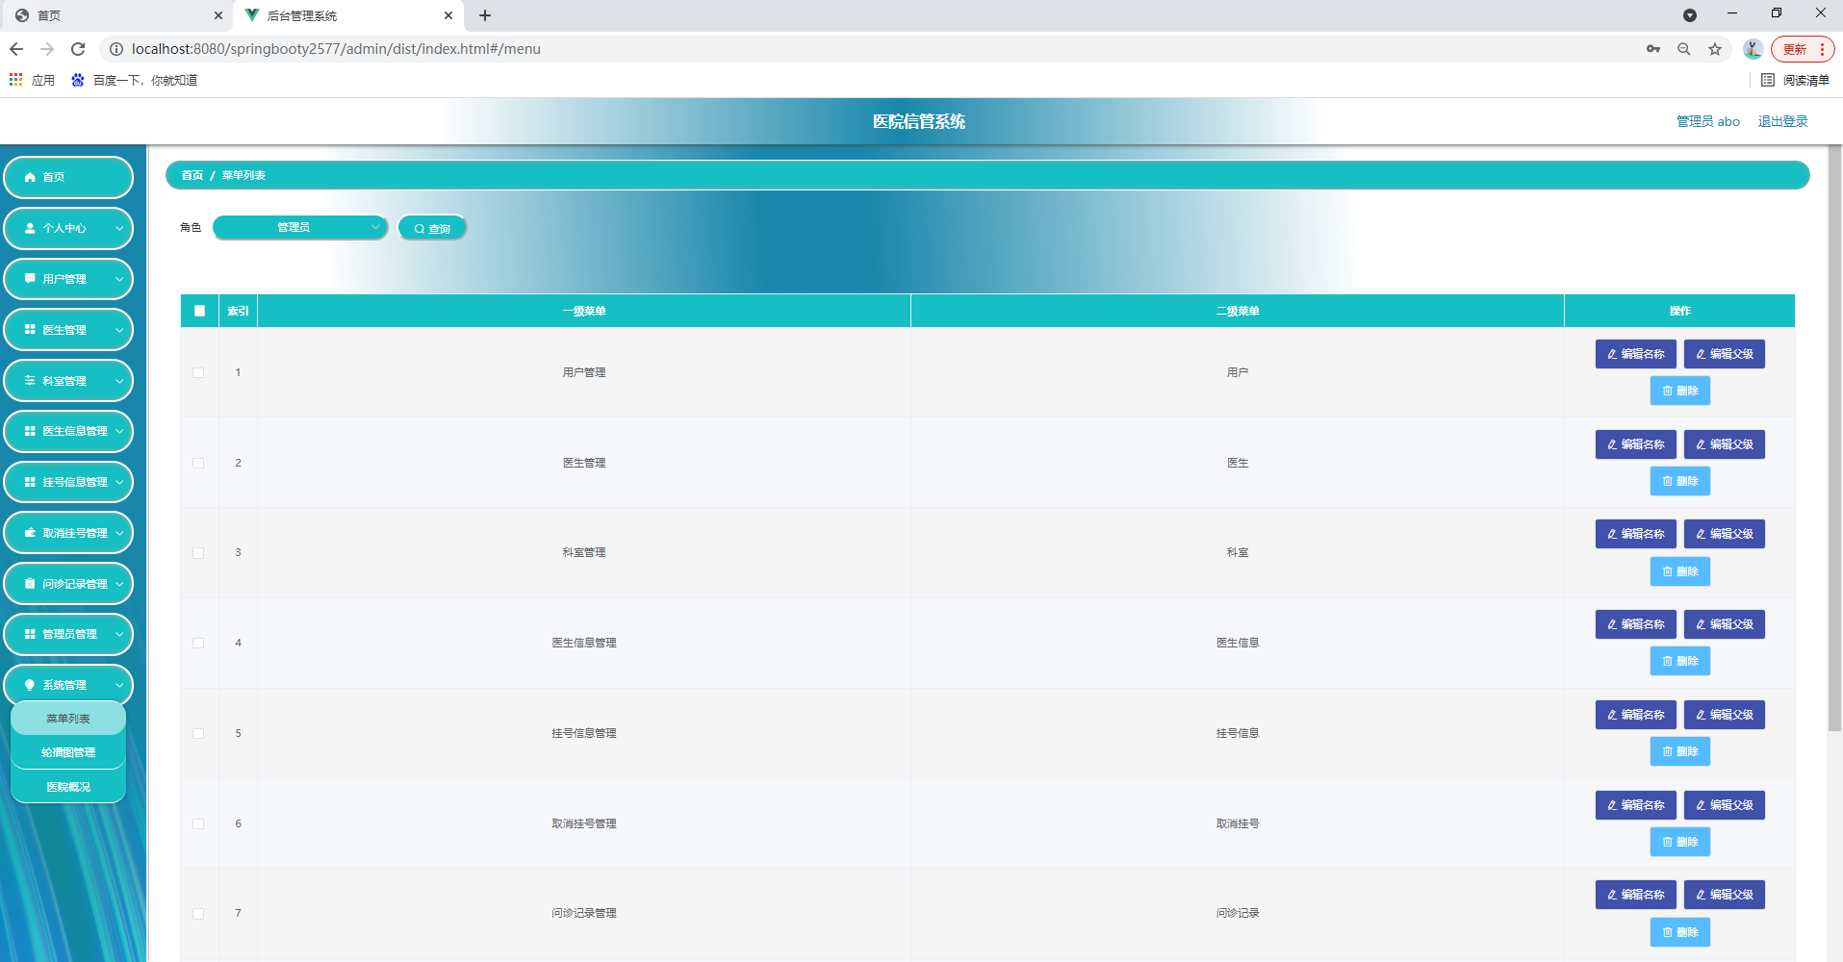Image resolution: width=1843 pixels, height=962 pixels.
Task: Toggle the select-all checkbox in table header
Action: tap(200, 311)
